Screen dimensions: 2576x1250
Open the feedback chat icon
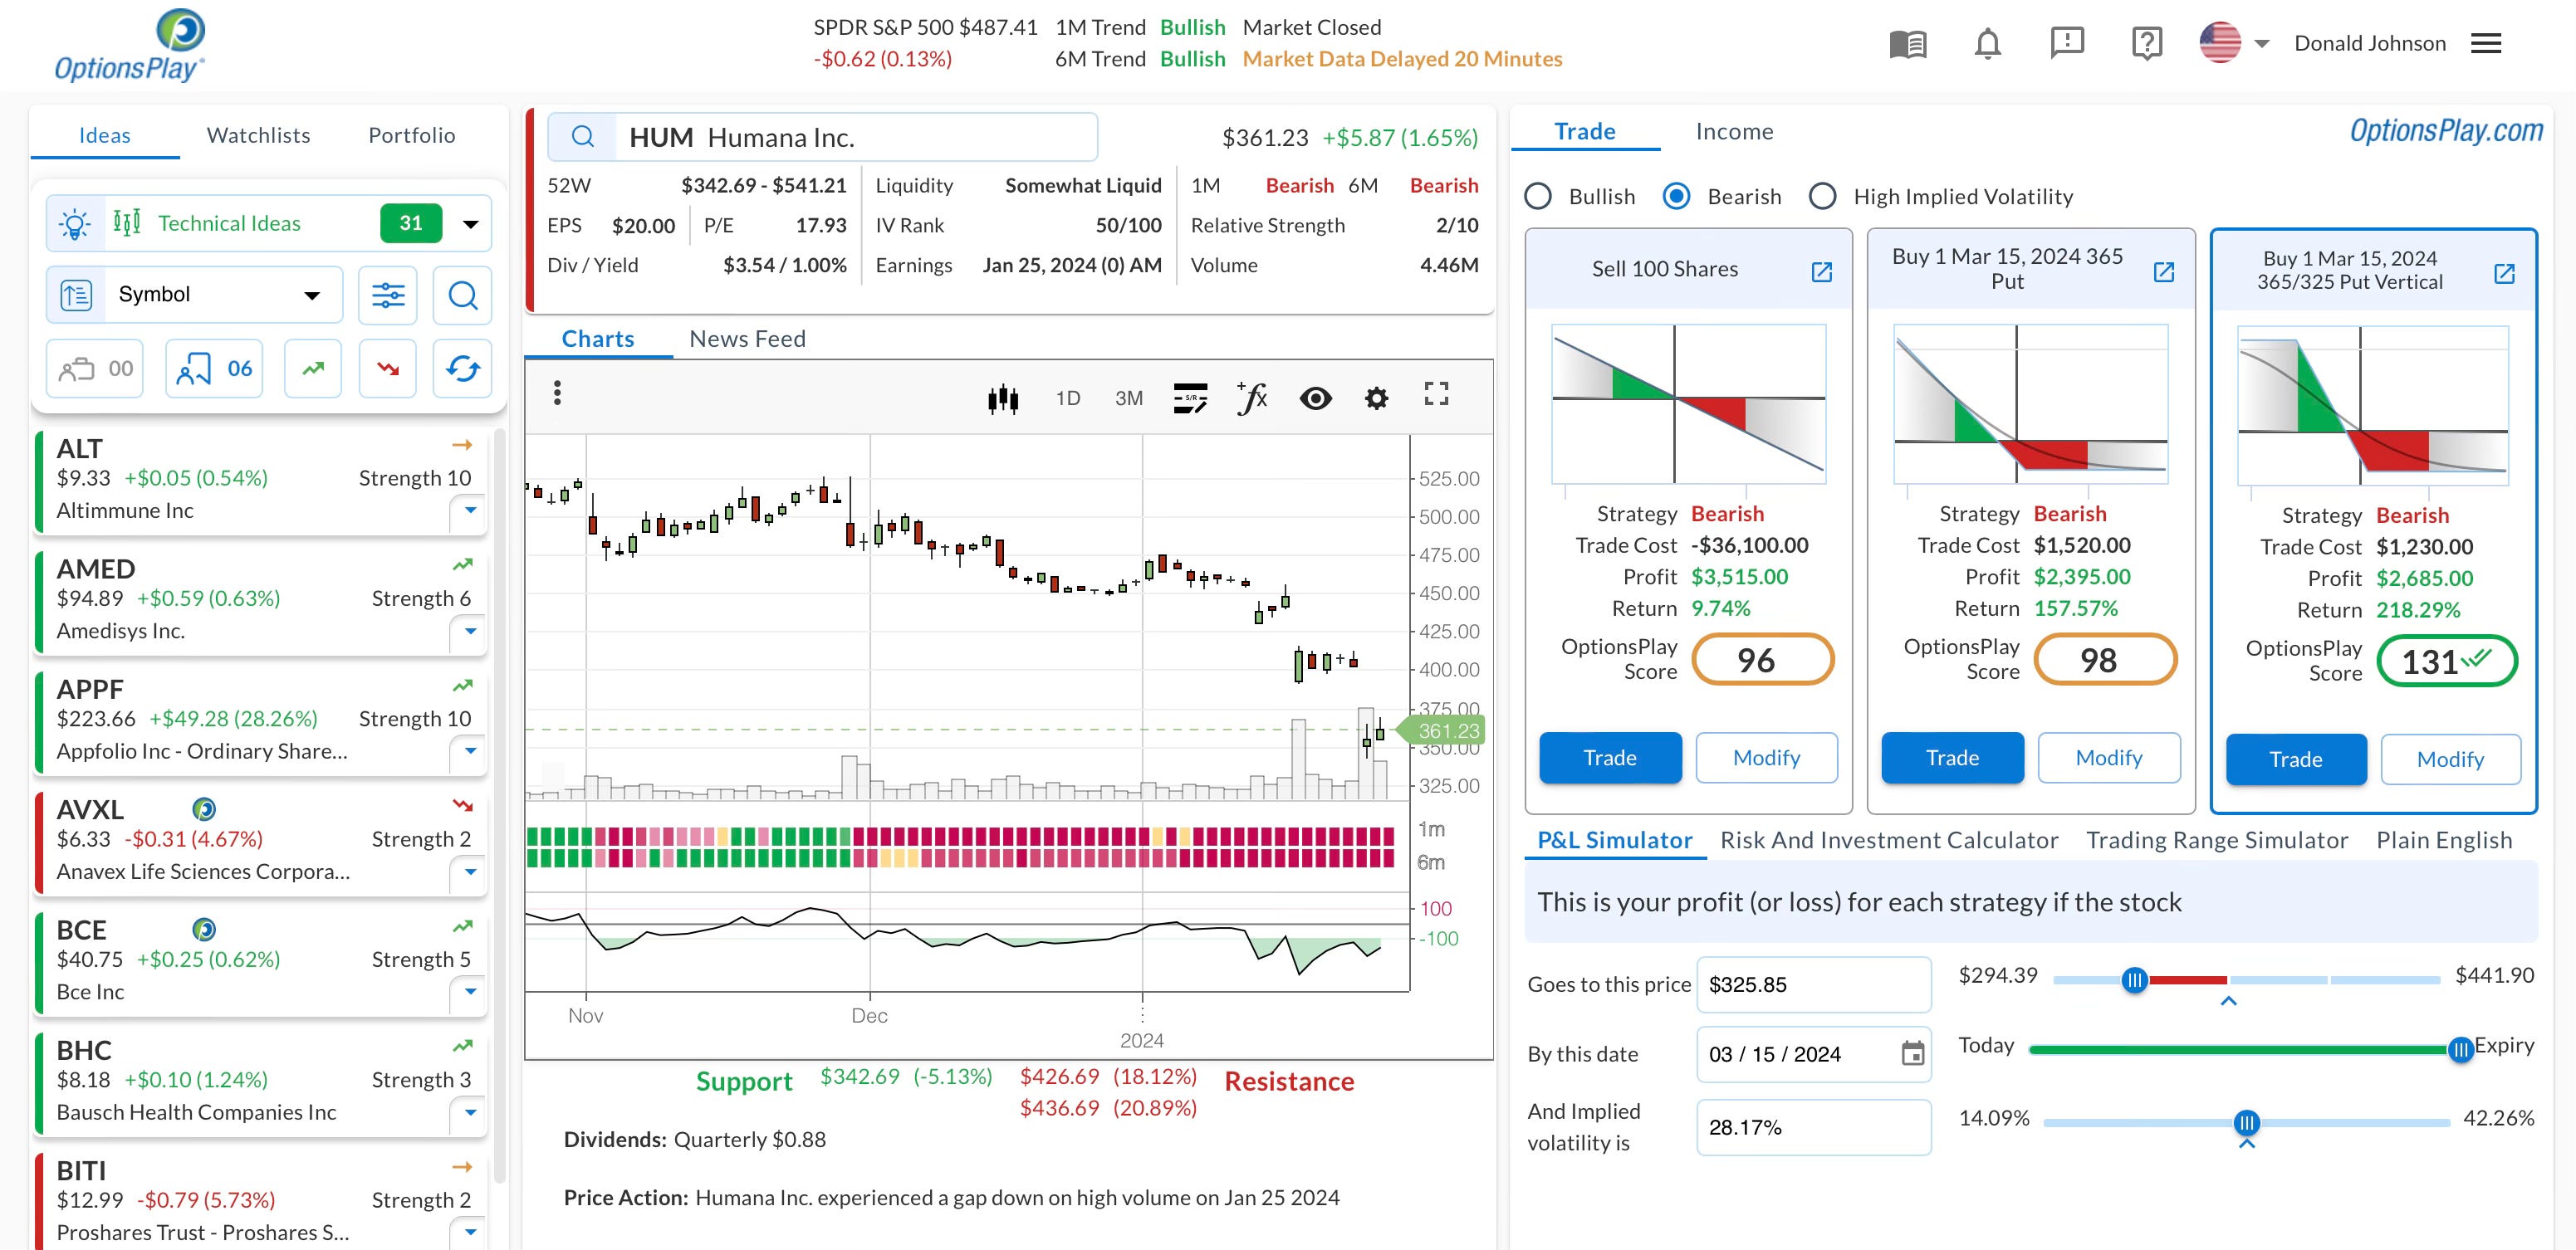coord(2067,43)
